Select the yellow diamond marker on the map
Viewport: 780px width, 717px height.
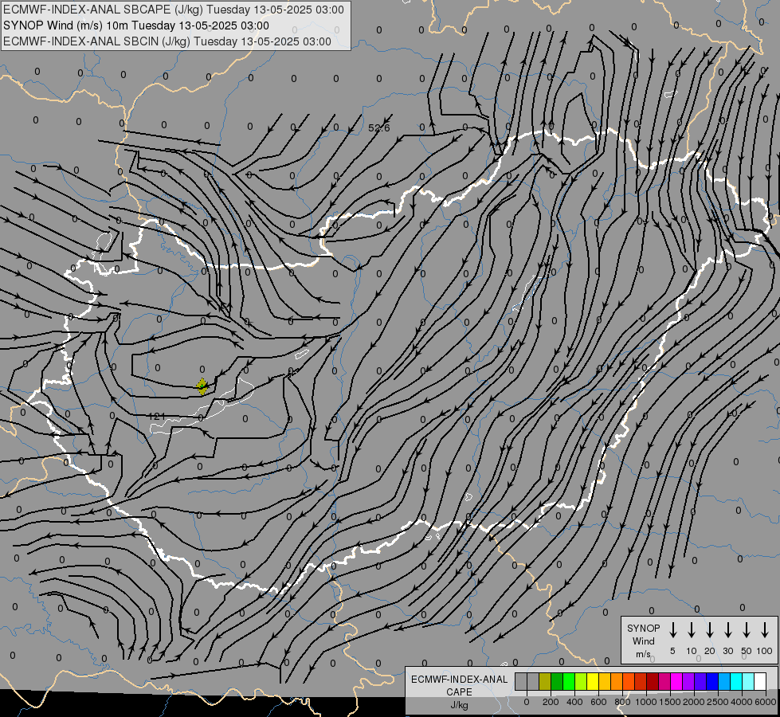[x=202, y=386]
